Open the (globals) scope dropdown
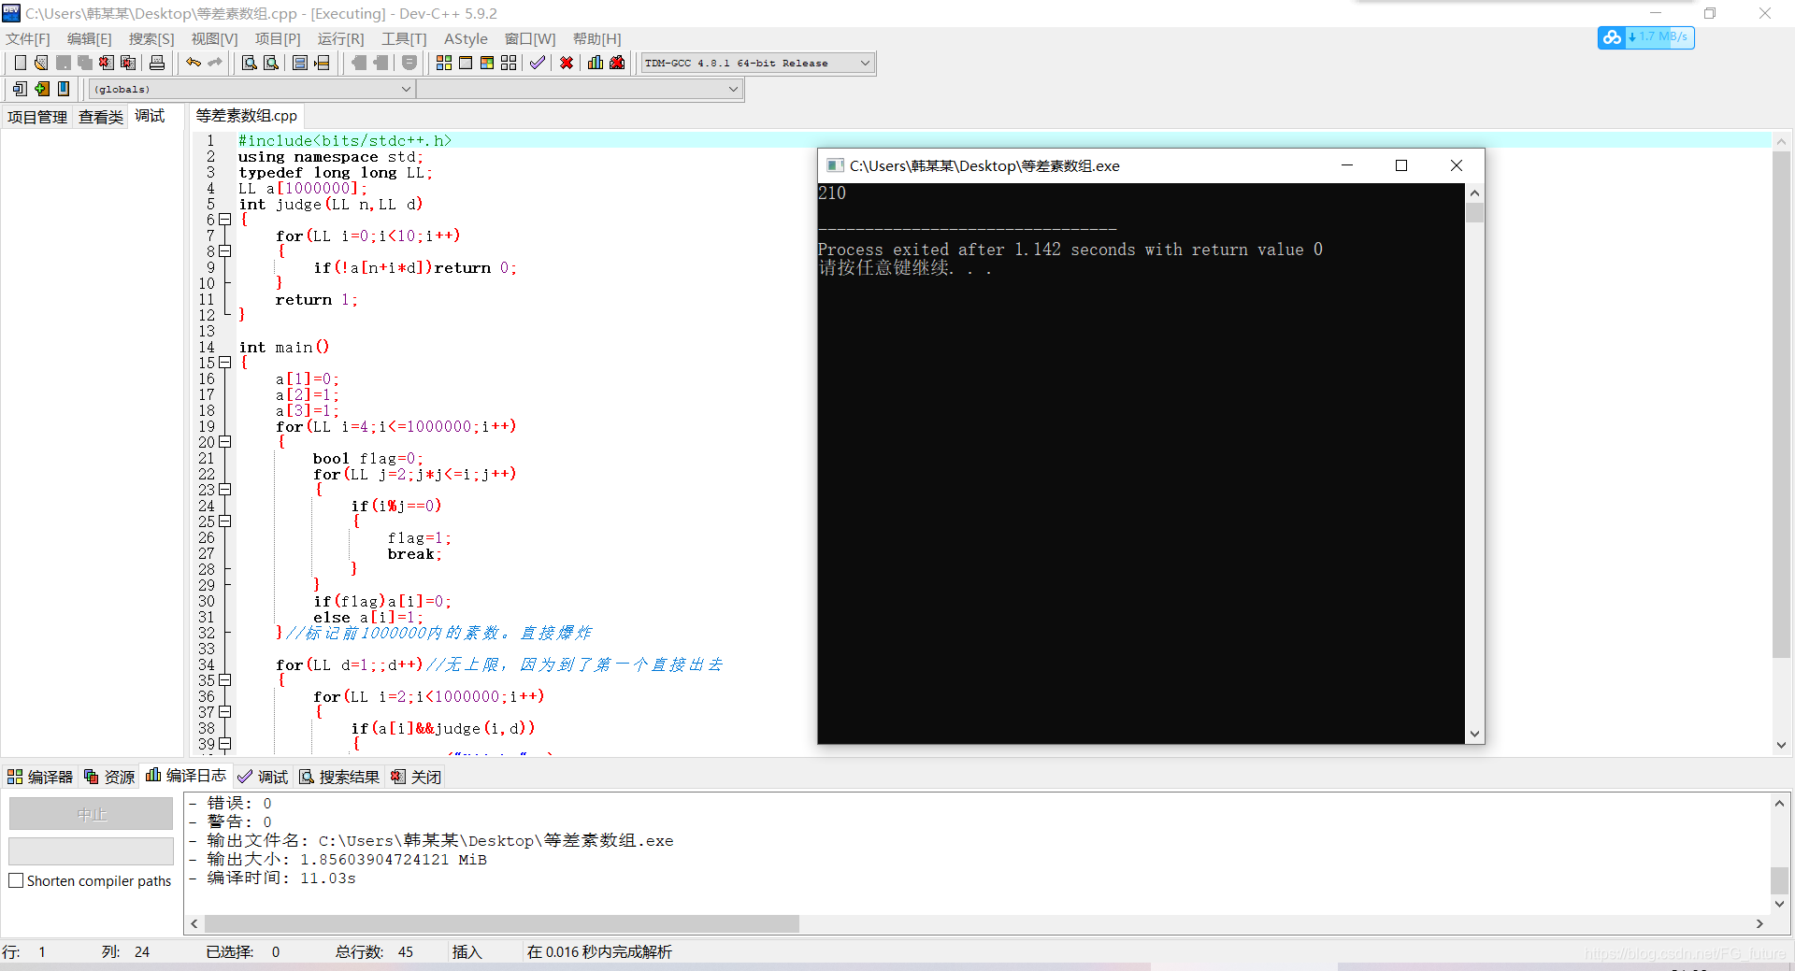 point(251,89)
